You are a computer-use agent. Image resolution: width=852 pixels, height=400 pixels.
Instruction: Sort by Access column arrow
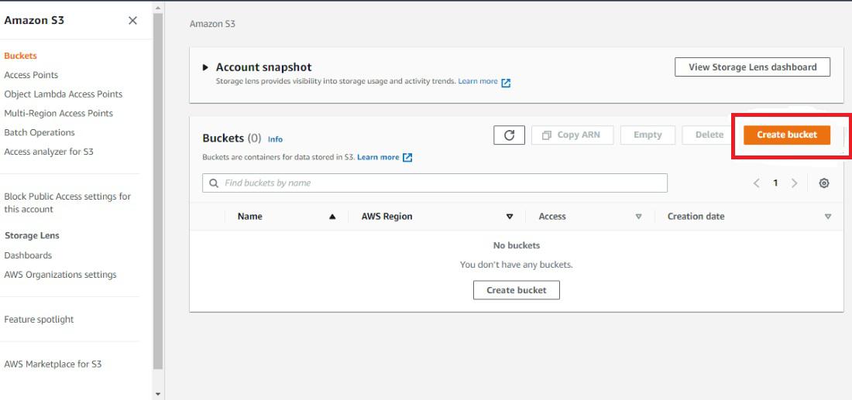(638, 217)
